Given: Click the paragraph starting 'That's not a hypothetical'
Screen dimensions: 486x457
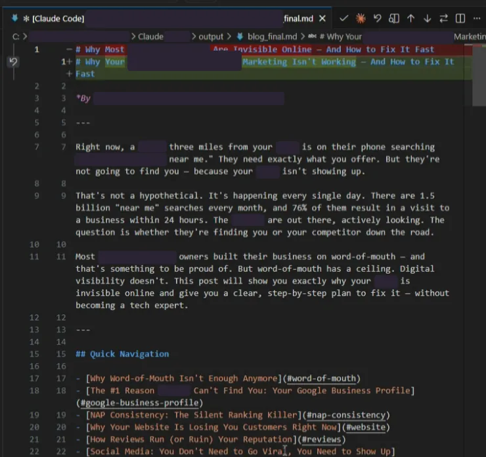Looking at the screenshot, I should [263, 214].
